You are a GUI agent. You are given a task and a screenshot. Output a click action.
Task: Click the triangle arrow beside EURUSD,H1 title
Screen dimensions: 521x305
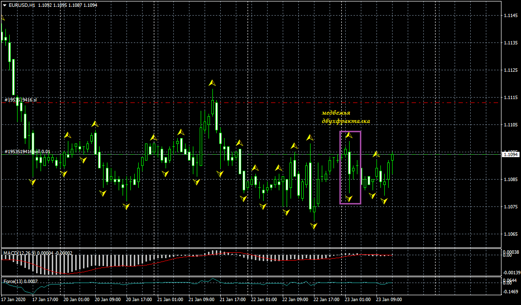[4, 5]
